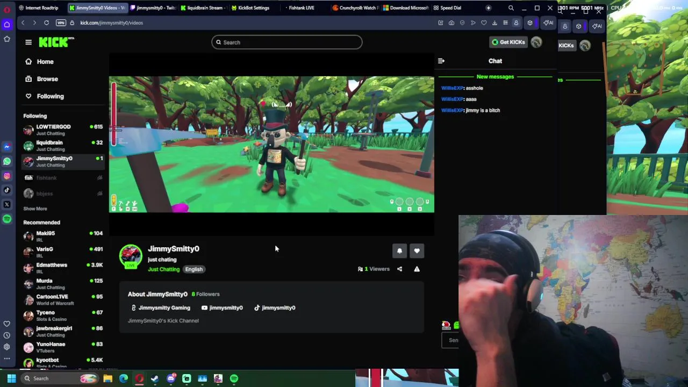Click the VPN badge in address bar

61,23
